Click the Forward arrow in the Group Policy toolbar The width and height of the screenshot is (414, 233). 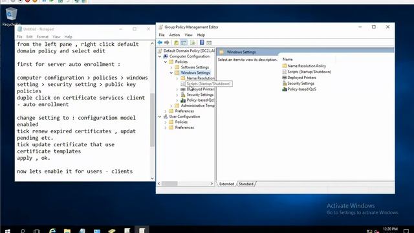point(167,43)
